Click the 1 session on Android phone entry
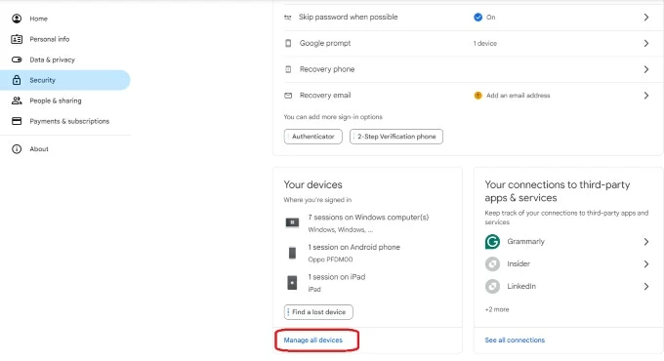This screenshot has width=664, height=361. click(x=354, y=253)
